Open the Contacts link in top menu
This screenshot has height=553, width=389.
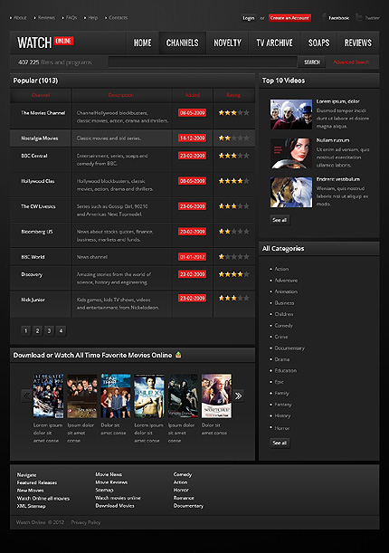click(x=118, y=17)
